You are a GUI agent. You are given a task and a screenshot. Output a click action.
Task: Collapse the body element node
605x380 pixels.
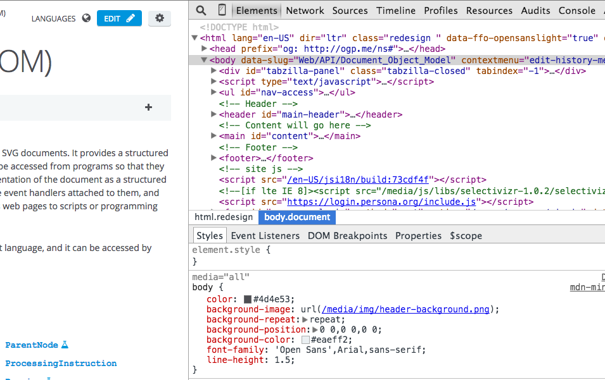tap(204, 59)
